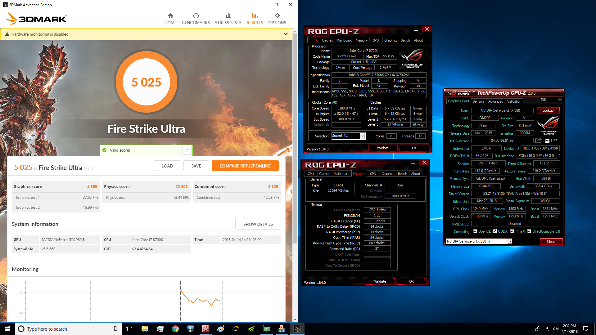This screenshot has height=335, width=596.
Task: Open the About tab in the bottom CPU-Z window
Action: coord(416,174)
